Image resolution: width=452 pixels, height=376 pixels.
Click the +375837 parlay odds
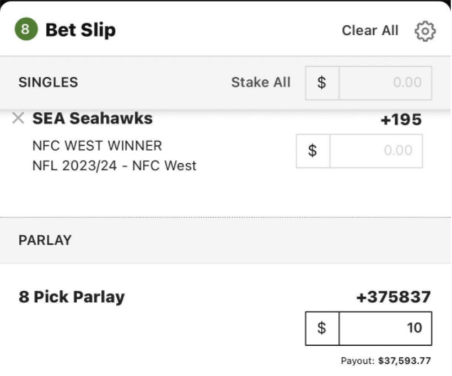point(394,297)
